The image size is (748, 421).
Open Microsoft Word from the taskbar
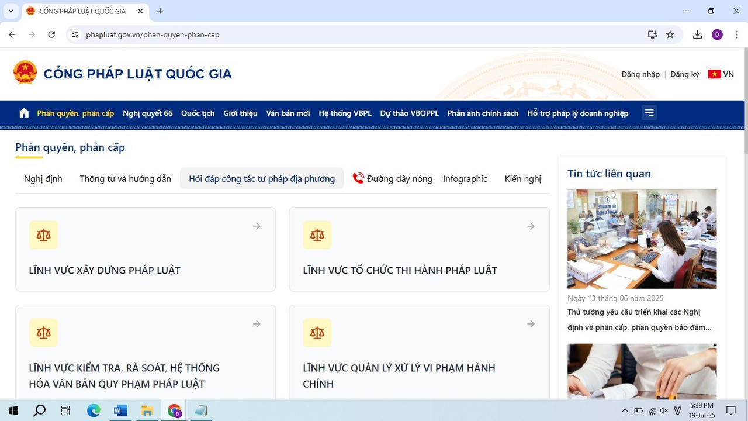(x=120, y=410)
